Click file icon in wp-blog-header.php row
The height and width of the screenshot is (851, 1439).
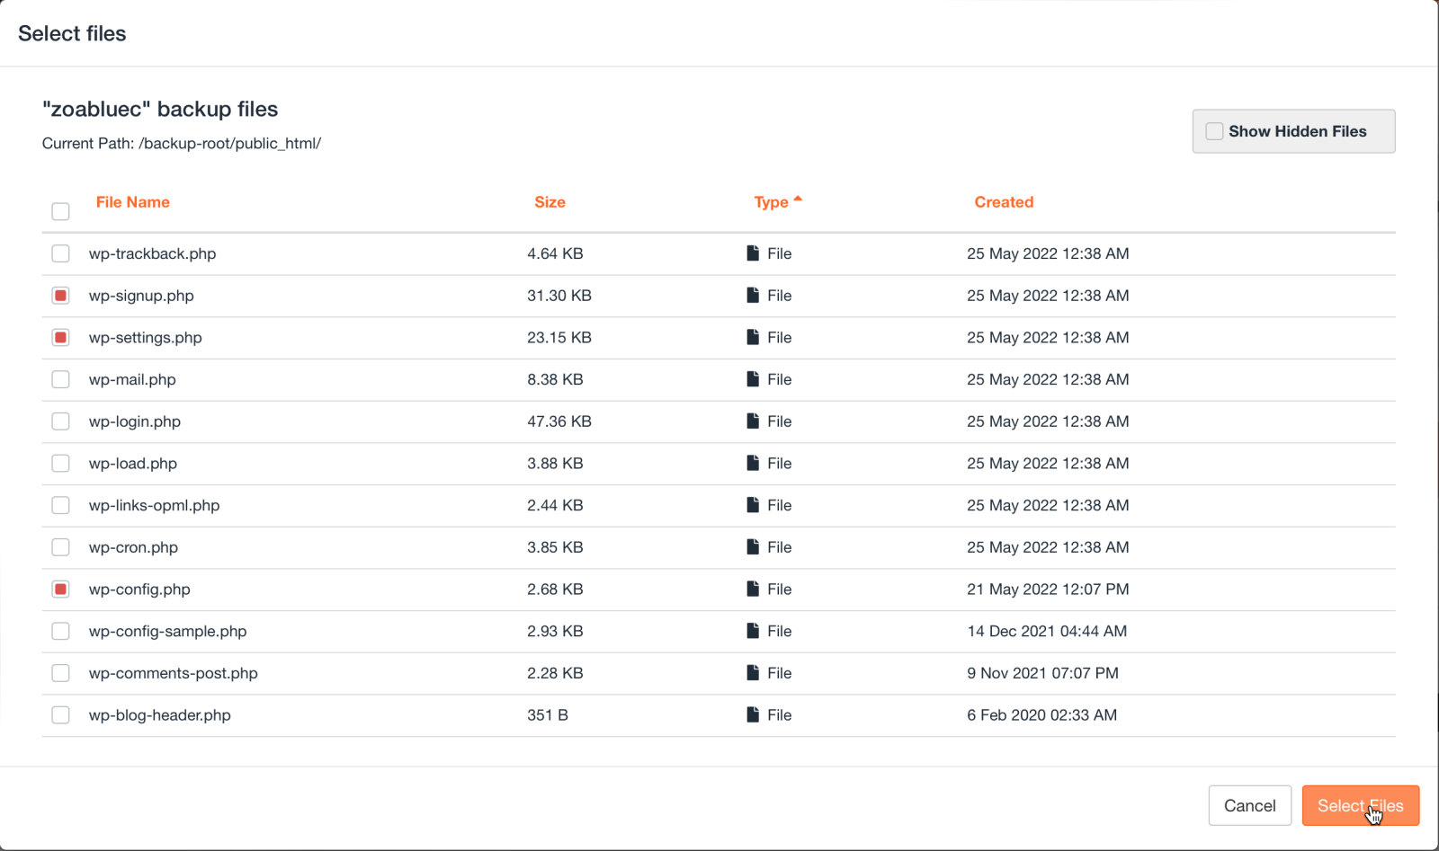coord(753,715)
